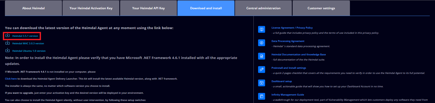The image size is (435, 103).
Task: Click the 'install the Heimdal Agent silently' line
Action: click(75, 100)
